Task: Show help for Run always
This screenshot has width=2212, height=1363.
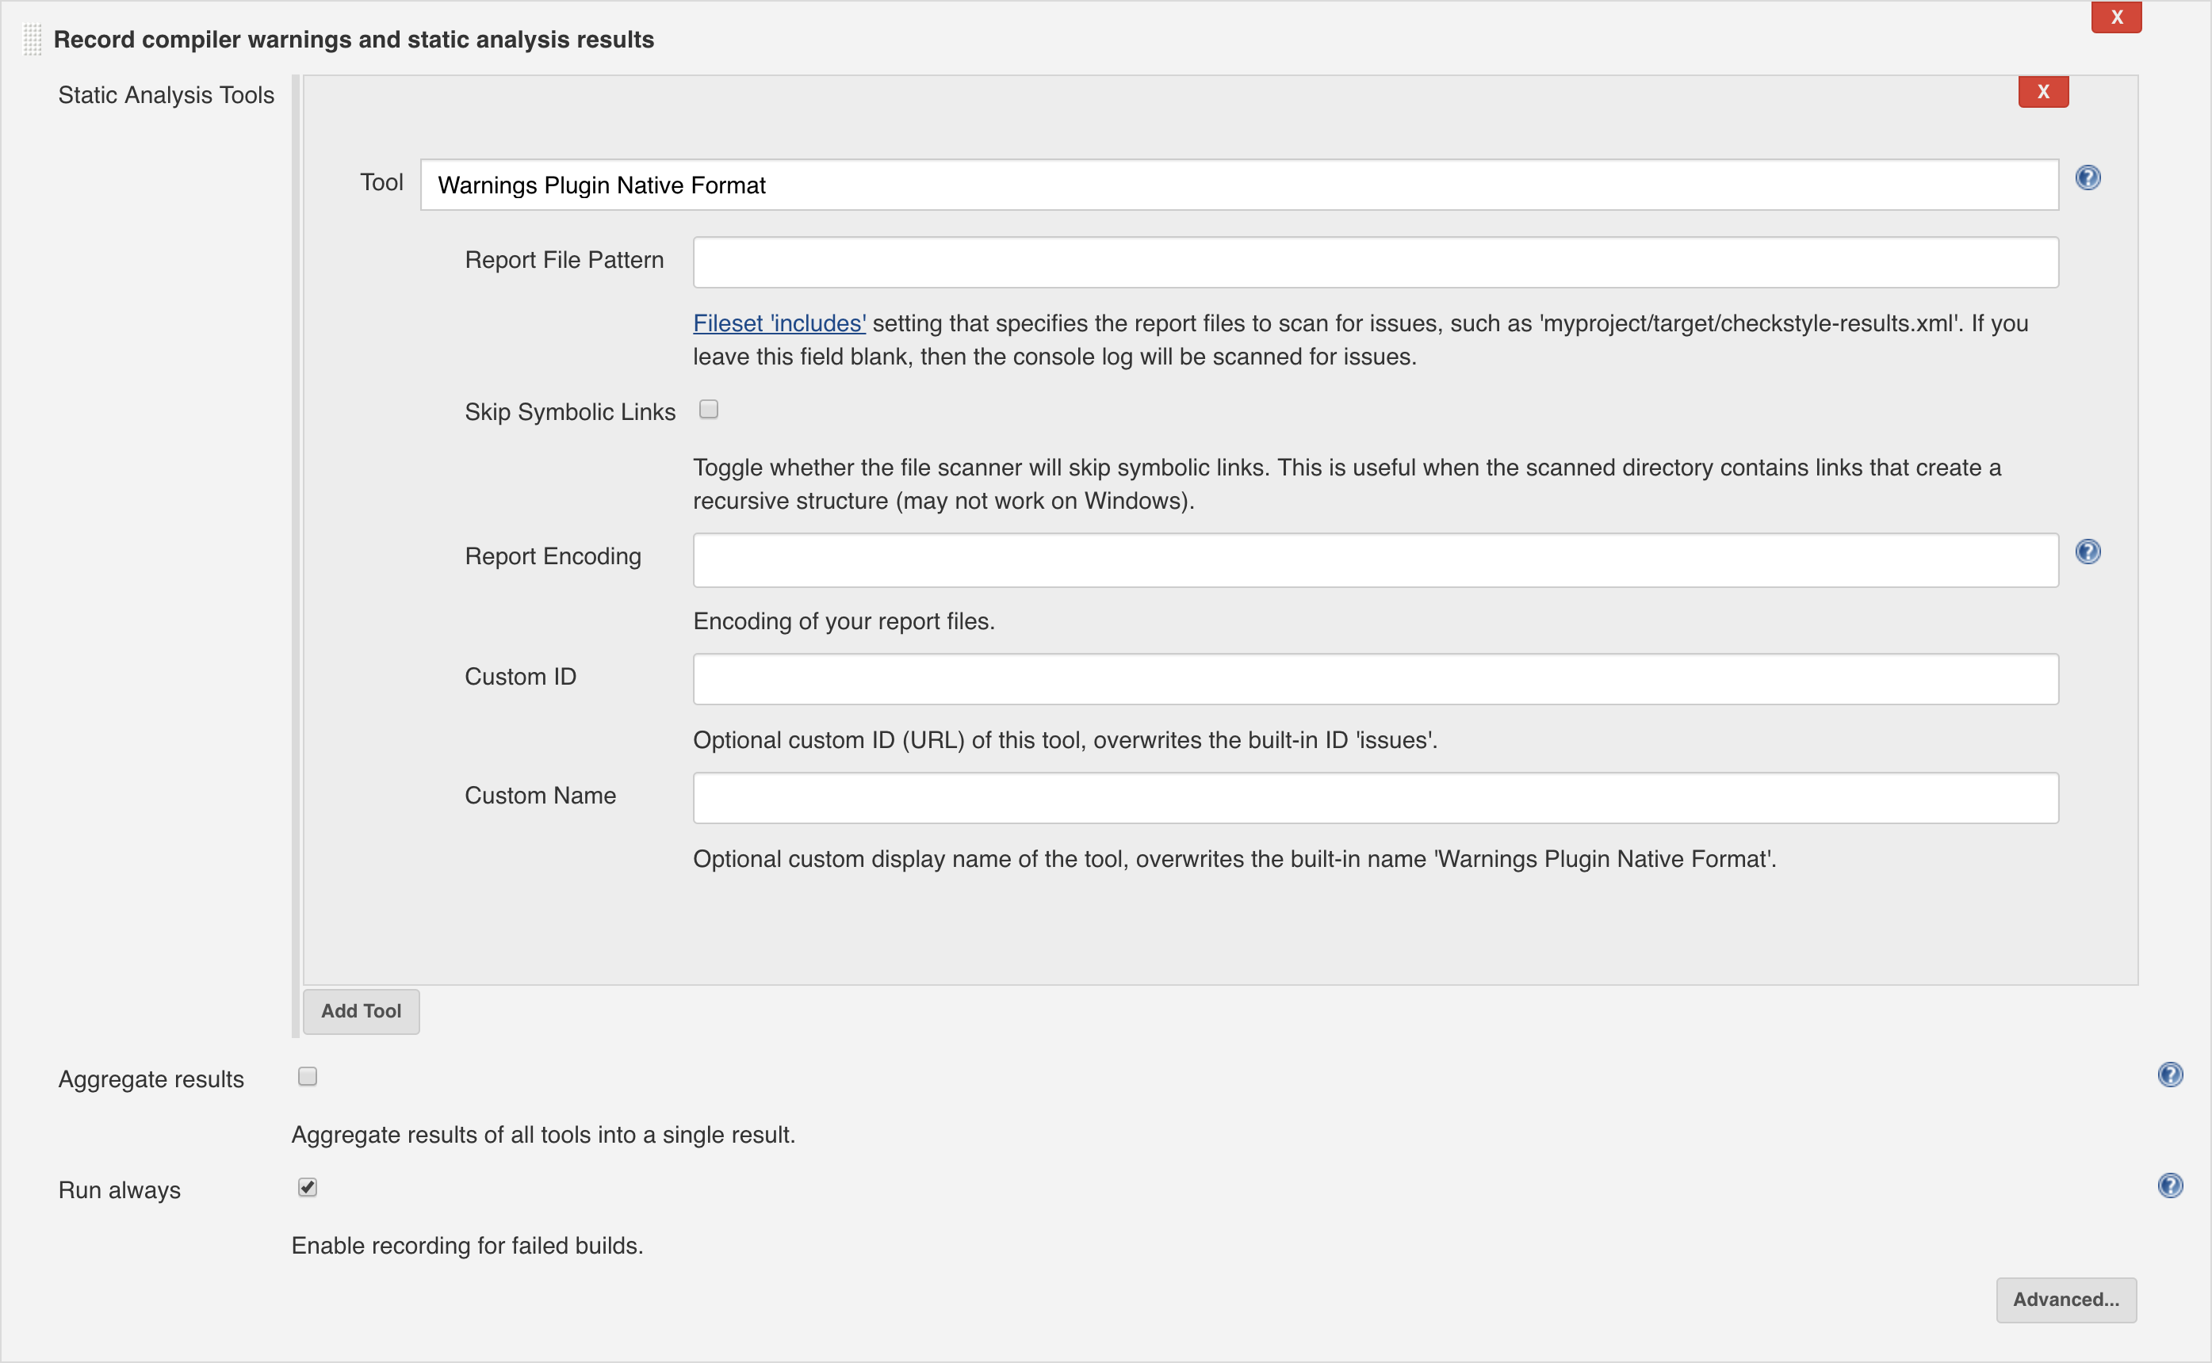Action: pyautogui.click(x=2170, y=1185)
